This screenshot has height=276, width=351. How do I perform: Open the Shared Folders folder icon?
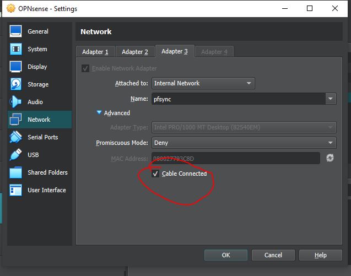tap(15, 172)
